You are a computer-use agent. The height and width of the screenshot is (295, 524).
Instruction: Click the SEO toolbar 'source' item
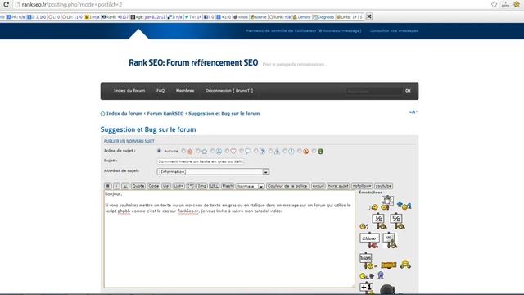(x=259, y=16)
